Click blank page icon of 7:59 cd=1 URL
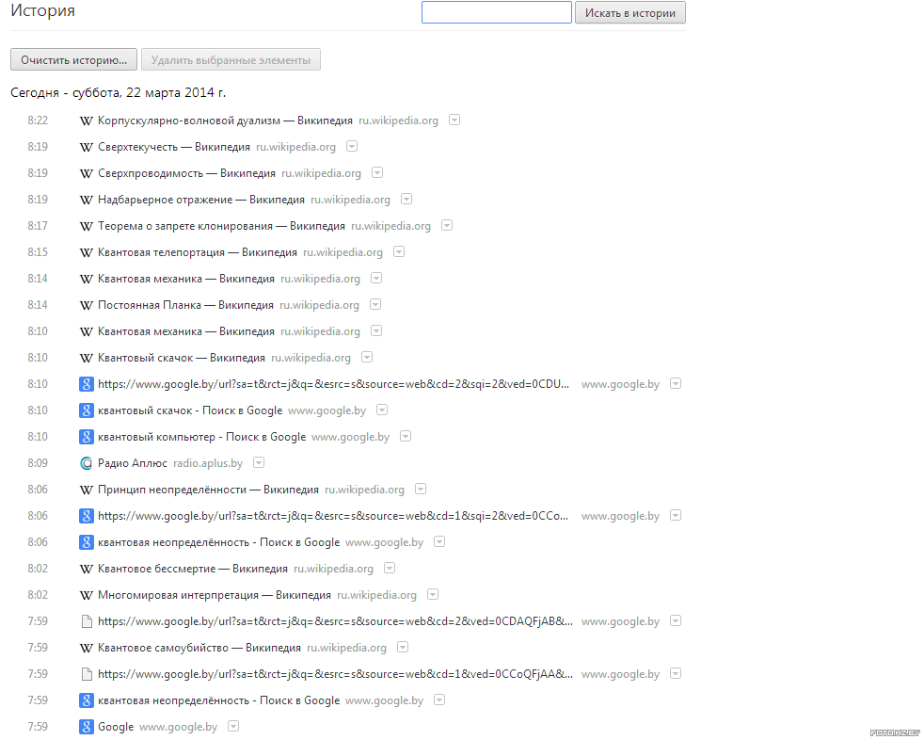Screen dimensions: 924x740 tap(86, 674)
